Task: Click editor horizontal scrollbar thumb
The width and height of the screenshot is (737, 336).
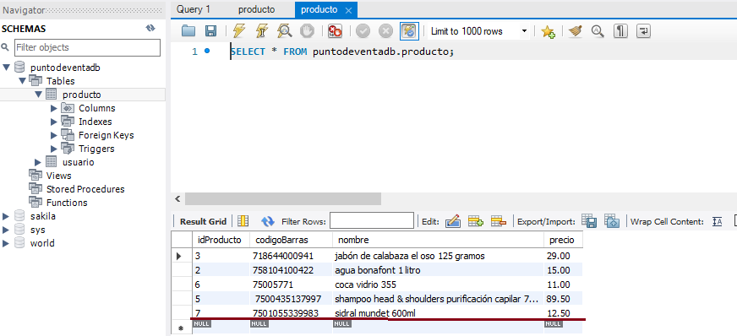Action: click(x=283, y=199)
